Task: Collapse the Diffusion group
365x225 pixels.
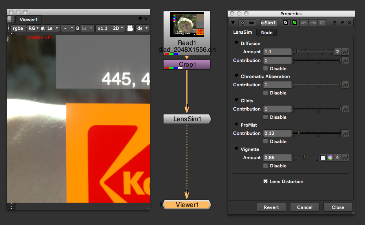Action: (236, 43)
